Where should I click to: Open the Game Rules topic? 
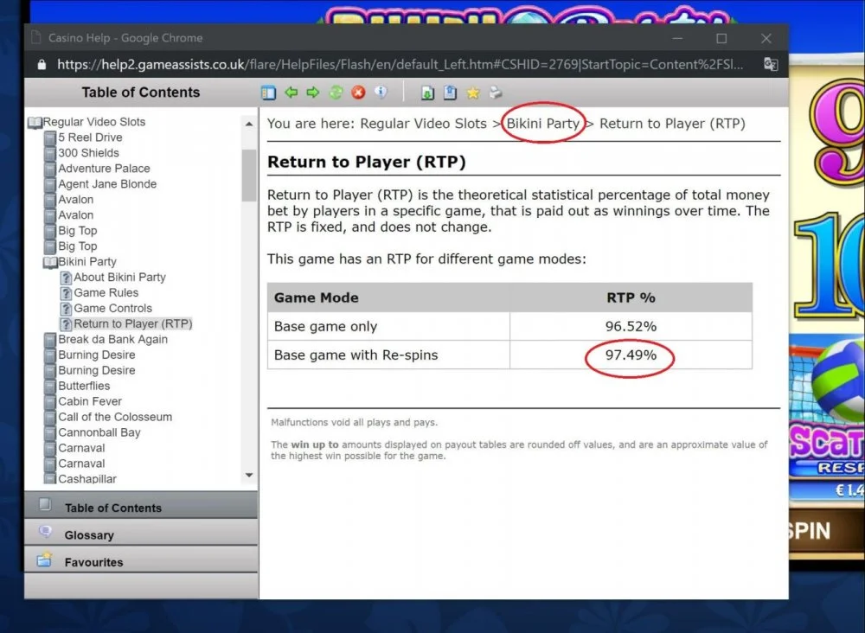coord(106,293)
